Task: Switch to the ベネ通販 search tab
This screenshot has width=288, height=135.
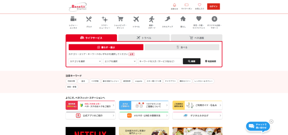Action: pos(197,38)
